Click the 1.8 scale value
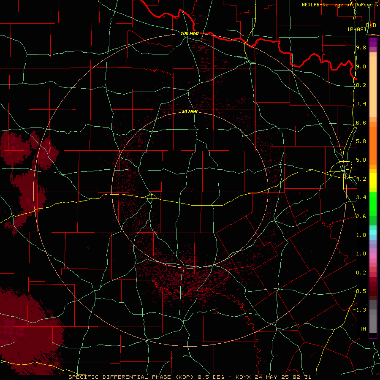This screenshot has width=380, height=380. pos(361,235)
